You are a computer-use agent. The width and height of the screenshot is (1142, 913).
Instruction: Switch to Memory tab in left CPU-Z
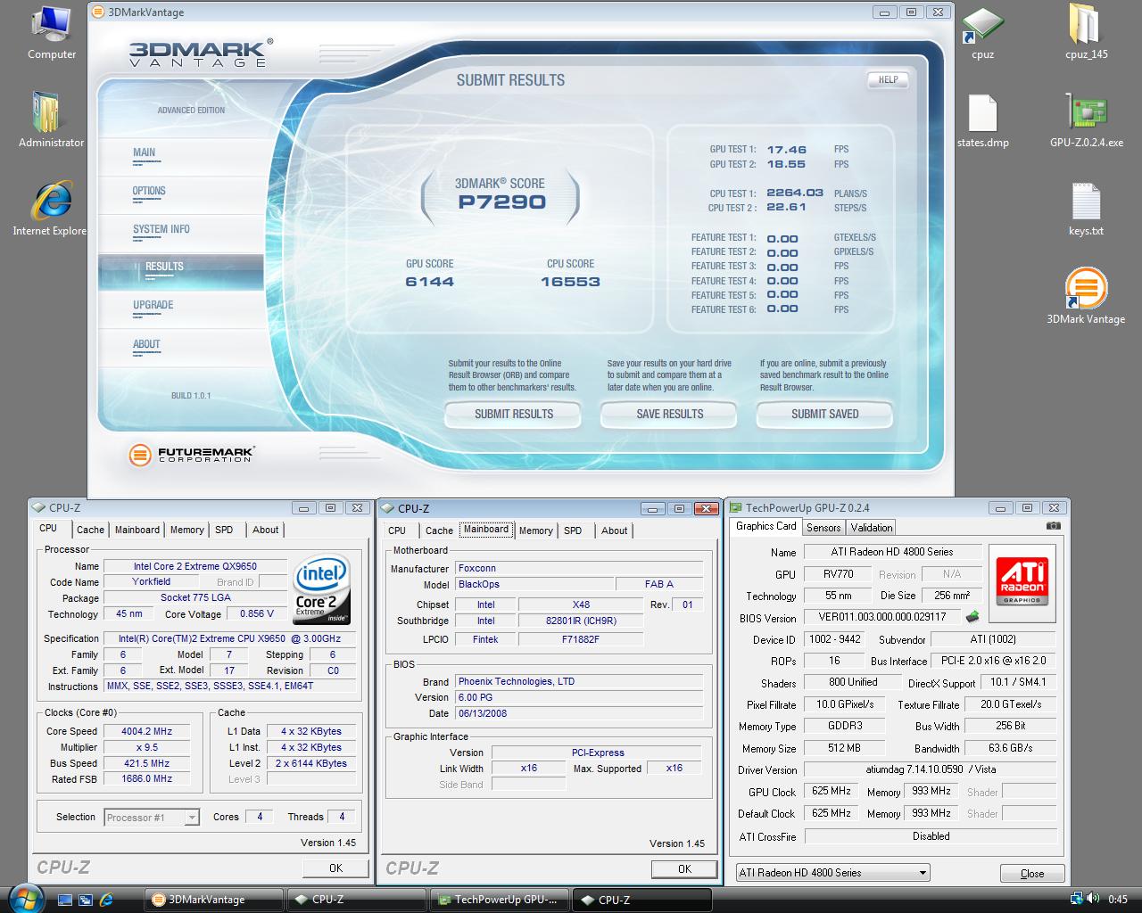pos(187,530)
